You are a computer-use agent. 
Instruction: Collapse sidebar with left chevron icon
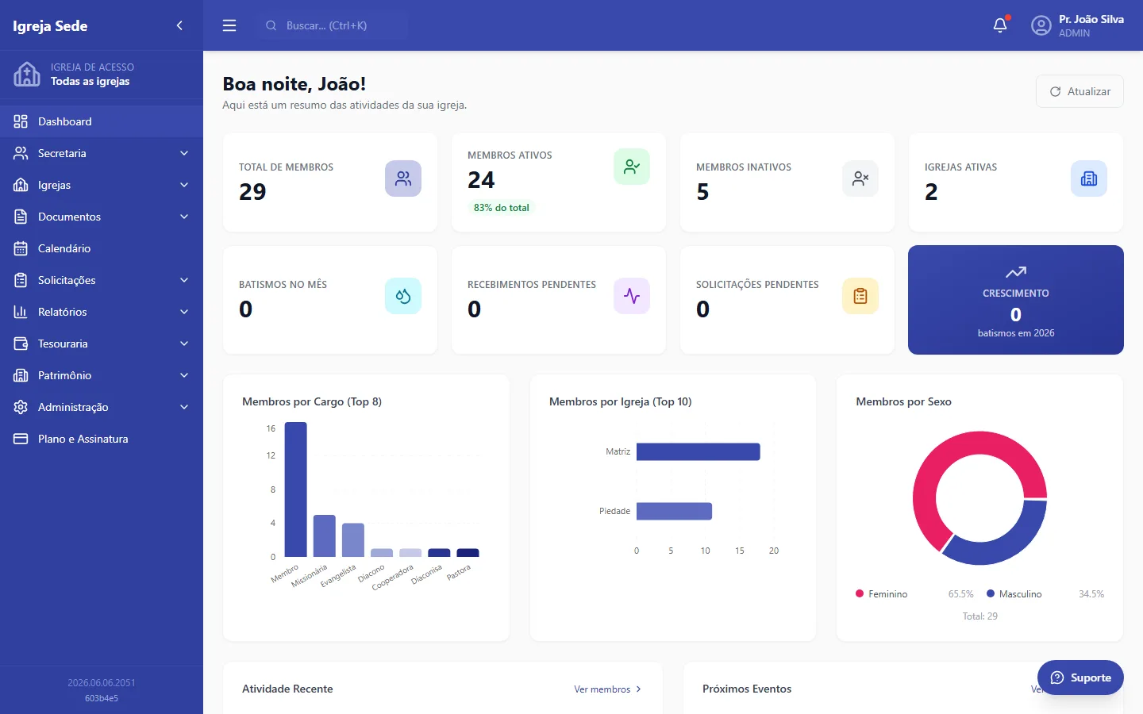click(x=179, y=25)
